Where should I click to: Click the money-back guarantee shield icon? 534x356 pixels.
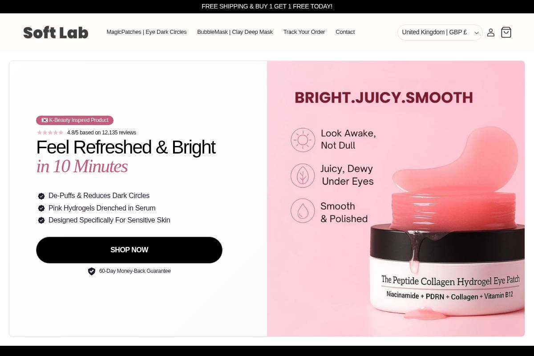pyautogui.click(x=92, y=271)
